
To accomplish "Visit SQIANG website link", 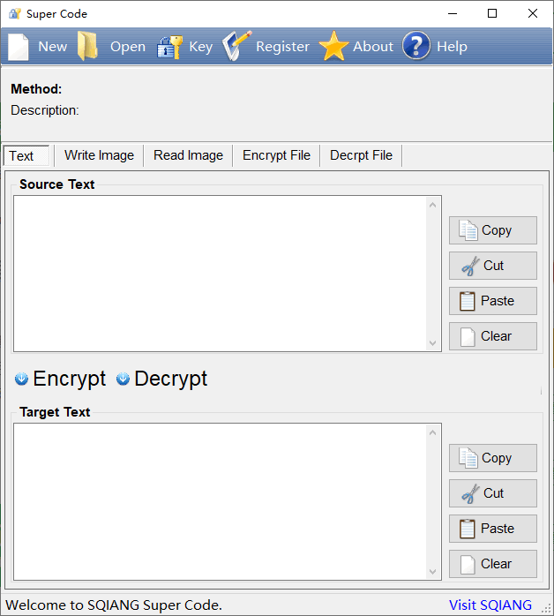I will 490,605.
